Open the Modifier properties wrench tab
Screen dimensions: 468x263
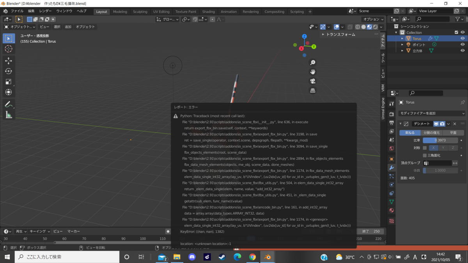pyautogui.click(x=392, y=168)
